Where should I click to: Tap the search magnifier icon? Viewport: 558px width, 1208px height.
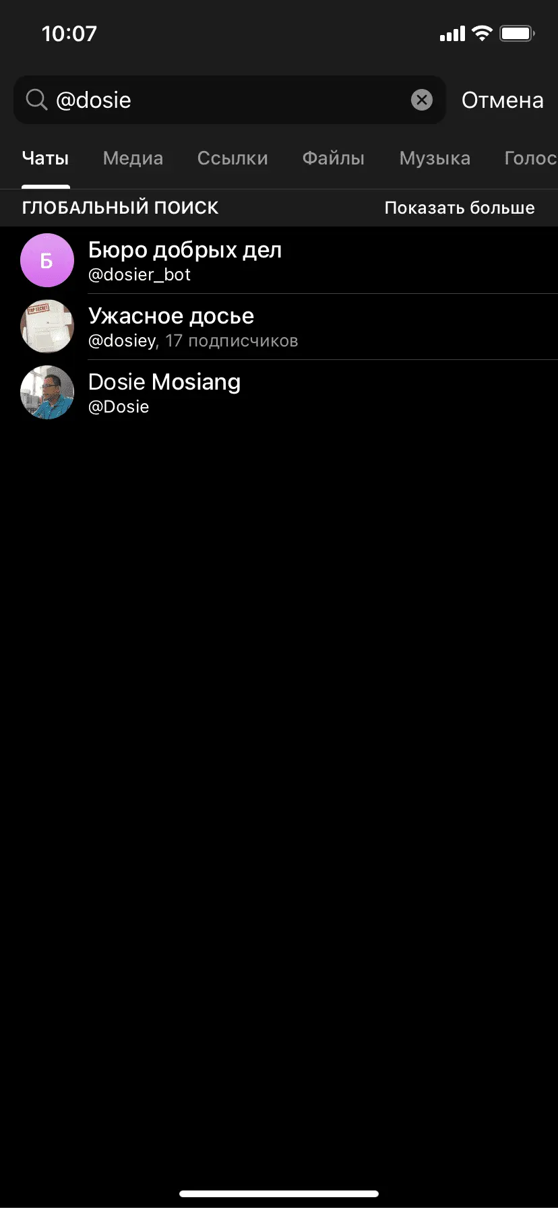(36, 100)
